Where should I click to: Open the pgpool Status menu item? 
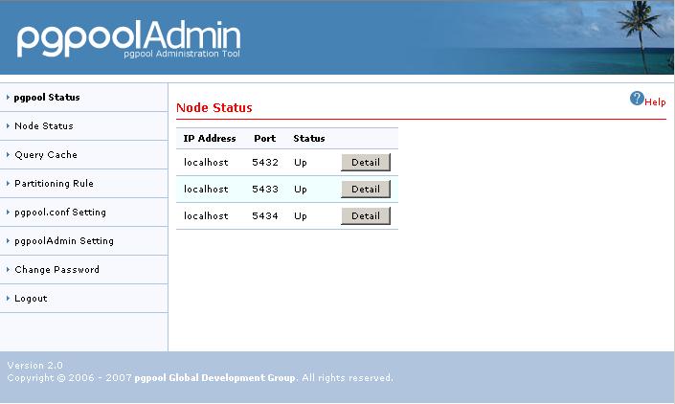pos(47,98)
